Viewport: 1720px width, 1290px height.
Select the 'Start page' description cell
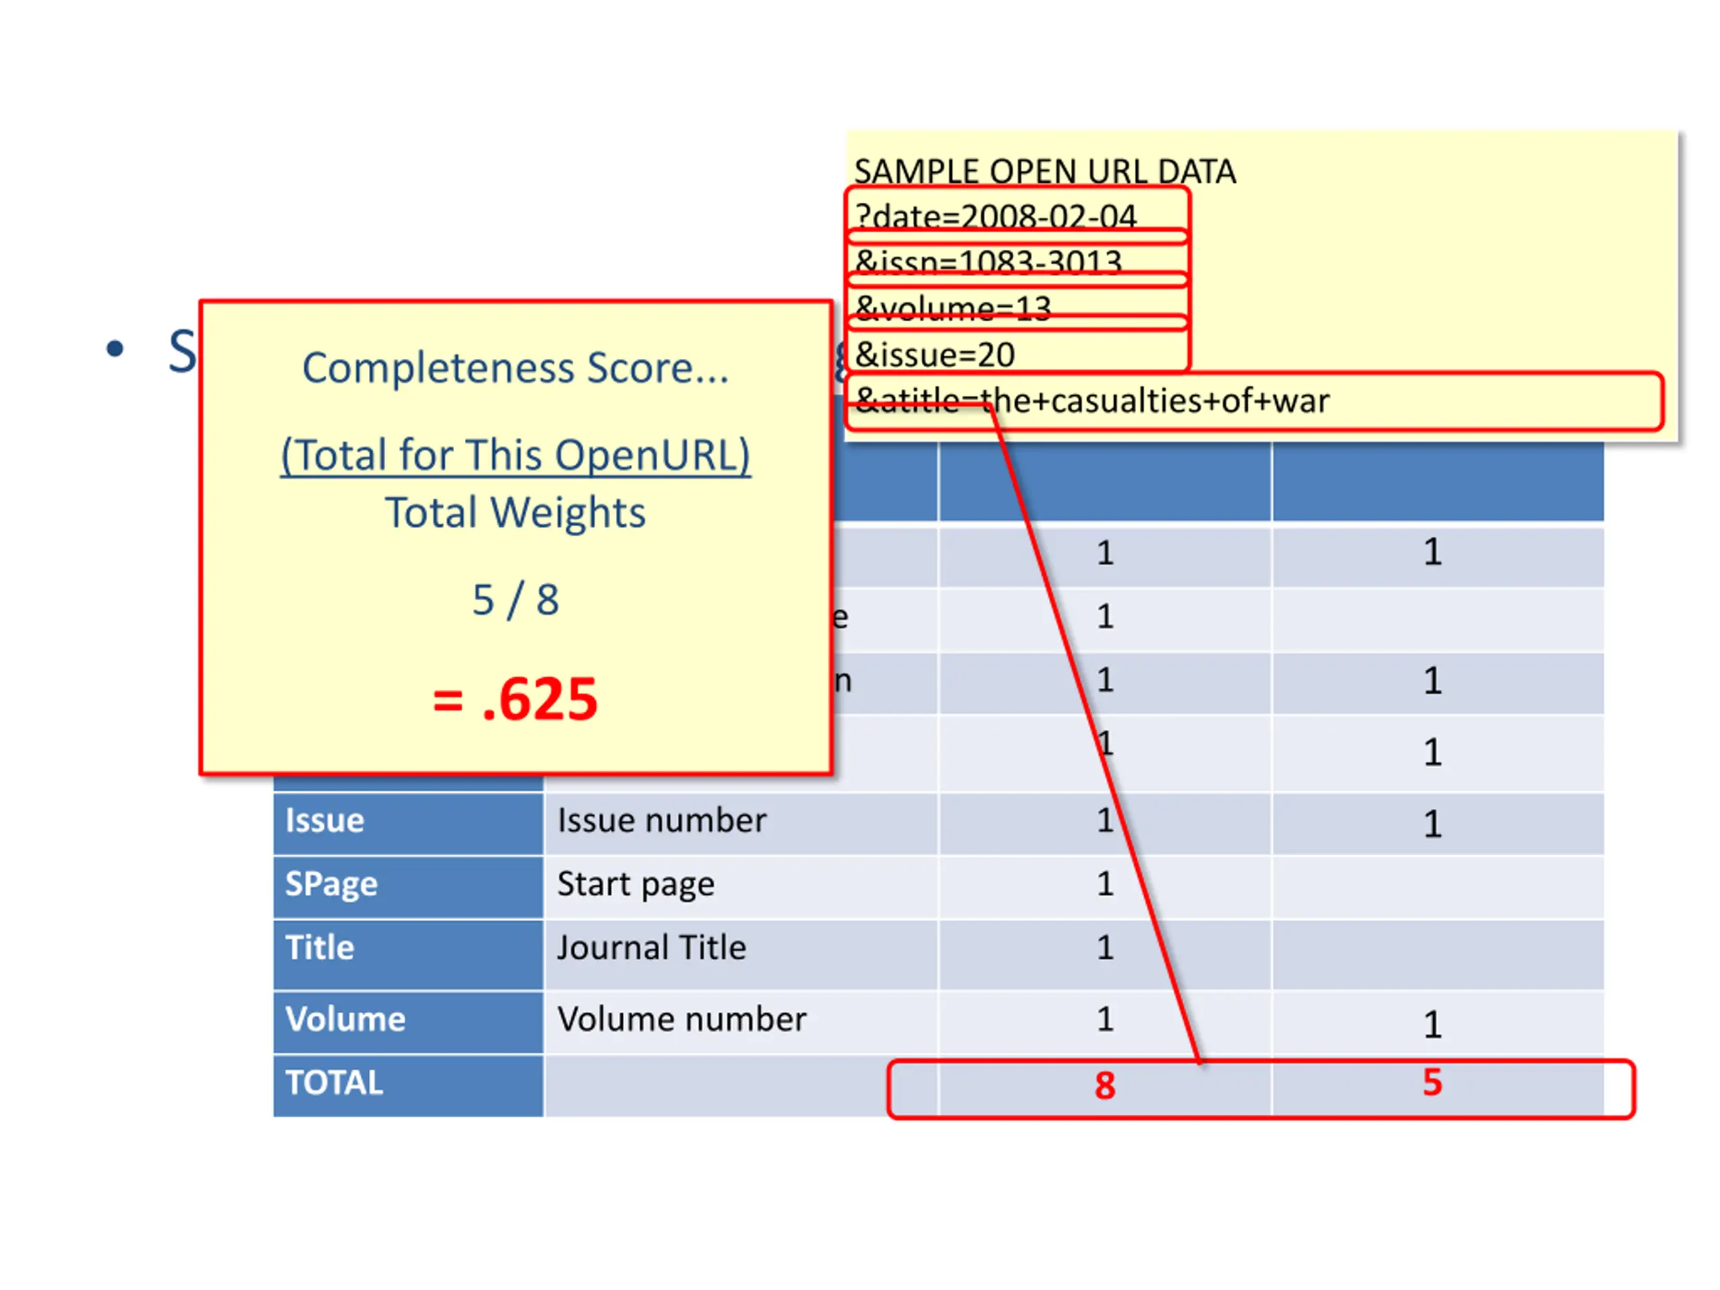(x=741, y=888)
